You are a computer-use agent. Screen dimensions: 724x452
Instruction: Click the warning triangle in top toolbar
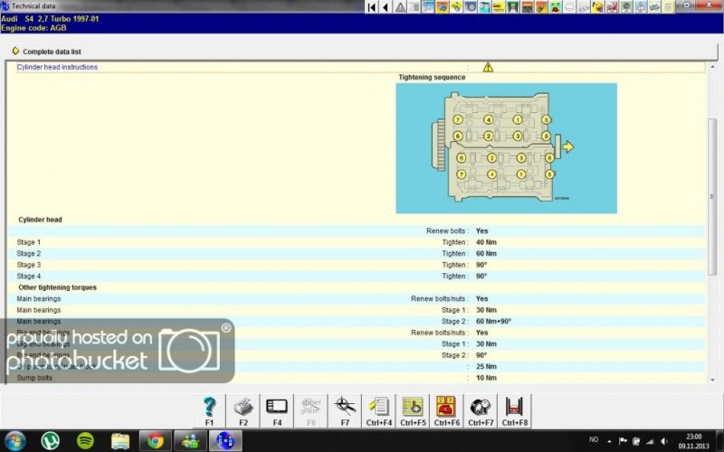pos(400,7)
